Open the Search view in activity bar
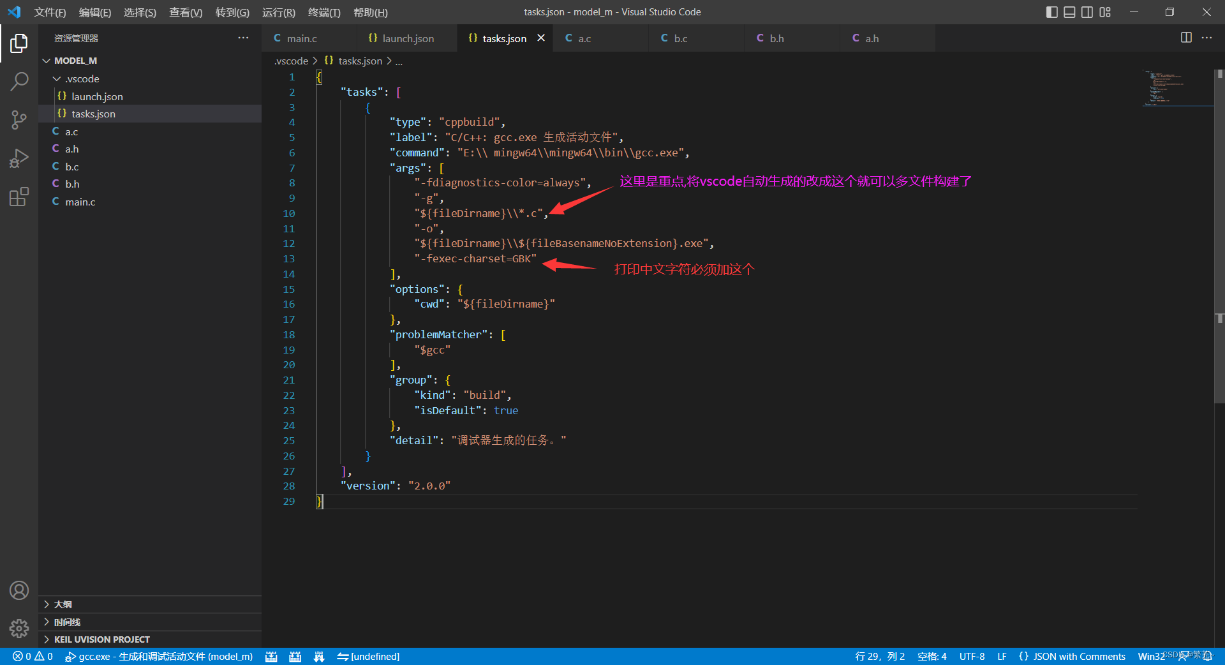1225x665 pixels. [x=19, y=81]
